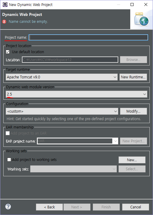Go to previous page with Back
Screen dimensions: 153x215
(x=49, y=207)
